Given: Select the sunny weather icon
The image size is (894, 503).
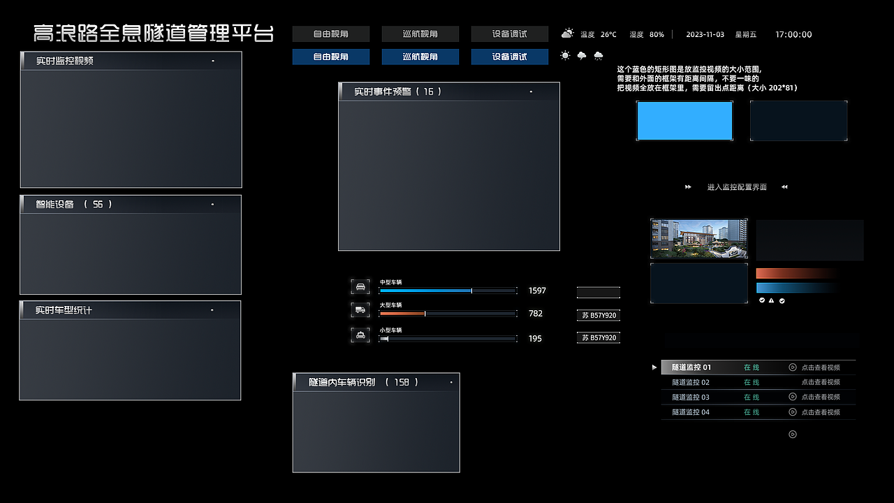Looking at the screenshot, I should click(x=565, y=55).
